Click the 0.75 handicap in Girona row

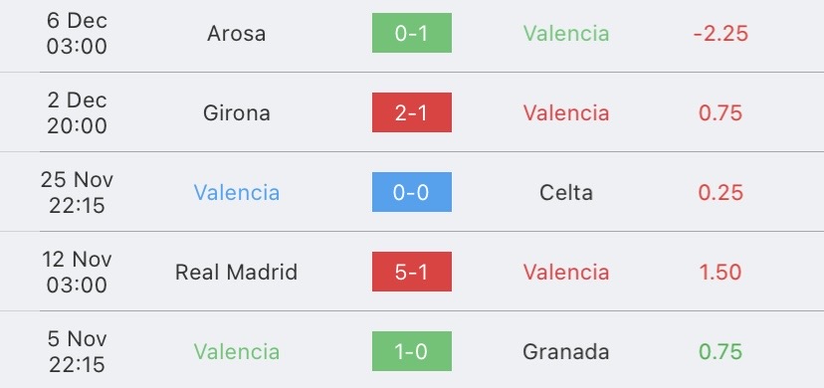[721, 112]
